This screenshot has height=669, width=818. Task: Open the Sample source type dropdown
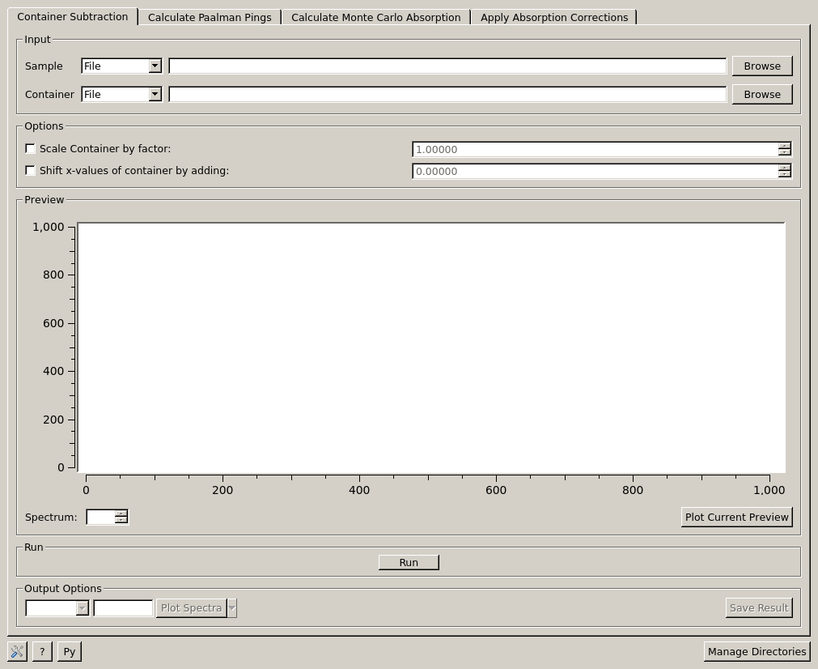click(x=121, y=66)
